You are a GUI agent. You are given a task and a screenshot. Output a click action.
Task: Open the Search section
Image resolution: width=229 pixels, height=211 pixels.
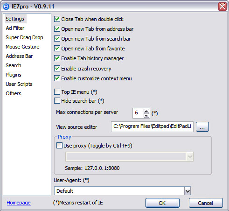(x=14, y=65)
